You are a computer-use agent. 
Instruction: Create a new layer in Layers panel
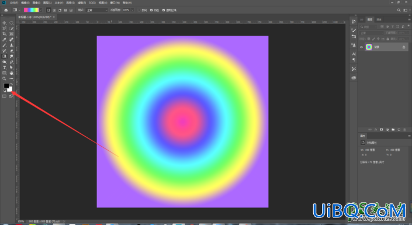pyautogui.click(x=399, y=130)
